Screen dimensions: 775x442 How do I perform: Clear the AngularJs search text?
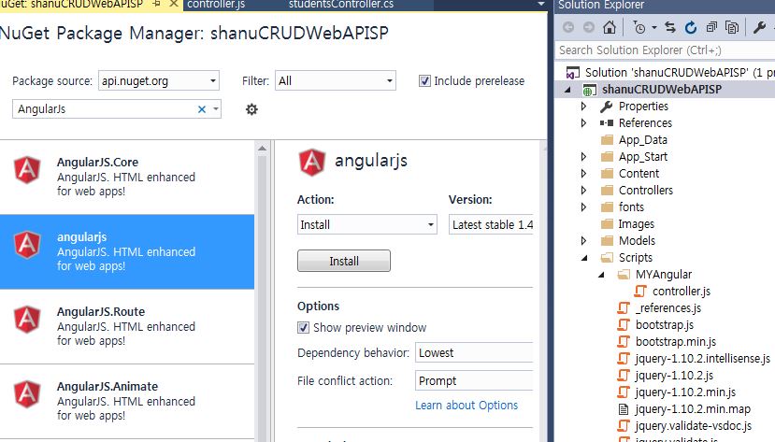click(x=202, y=109)
